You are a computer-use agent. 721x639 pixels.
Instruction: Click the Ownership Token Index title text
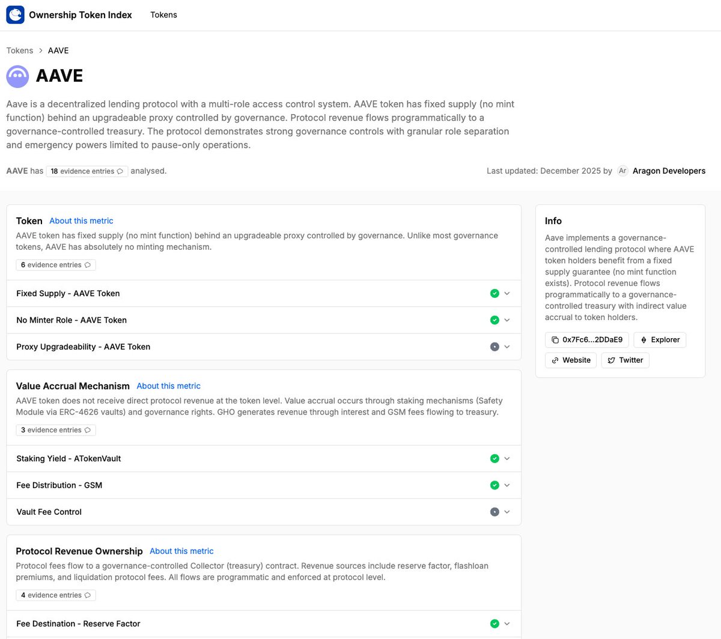[x=81, y=15]
